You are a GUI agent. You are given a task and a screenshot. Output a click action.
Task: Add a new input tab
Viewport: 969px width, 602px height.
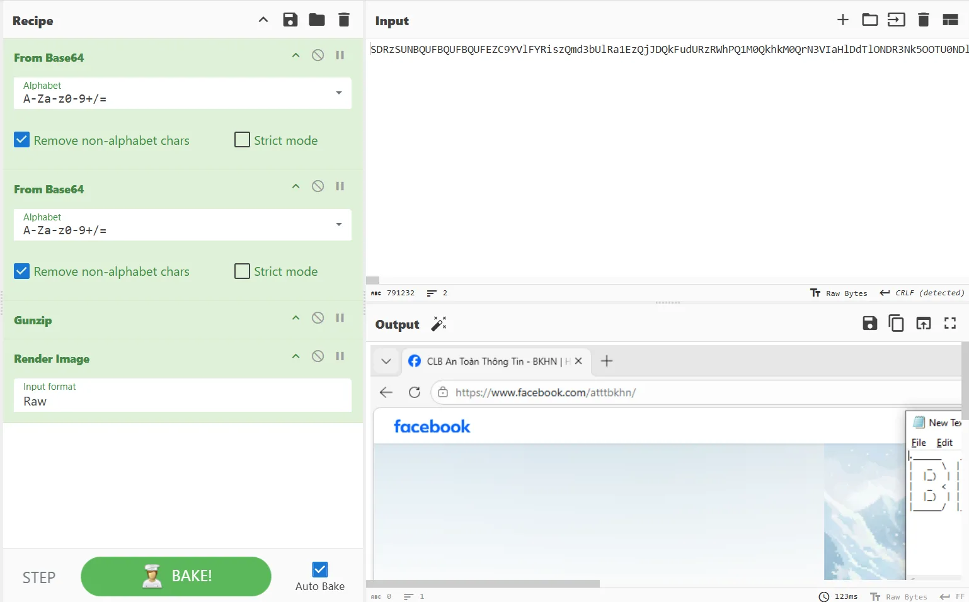[x=843, y=20]
